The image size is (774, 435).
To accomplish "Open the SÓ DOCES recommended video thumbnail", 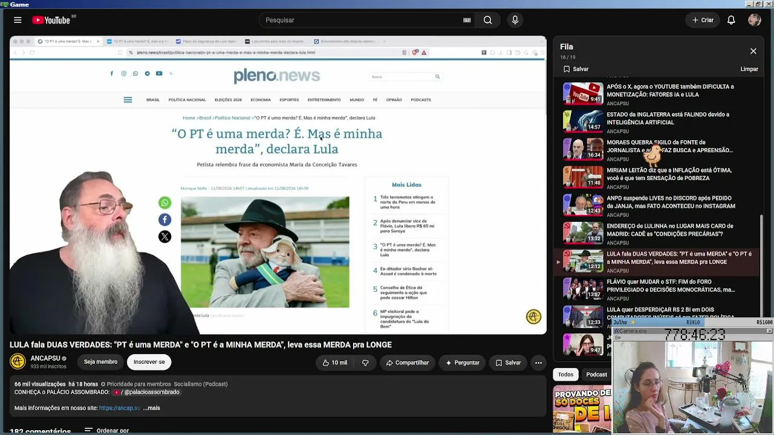I will (582, 410).
